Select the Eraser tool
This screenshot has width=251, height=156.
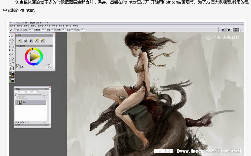tap(13, 54)
